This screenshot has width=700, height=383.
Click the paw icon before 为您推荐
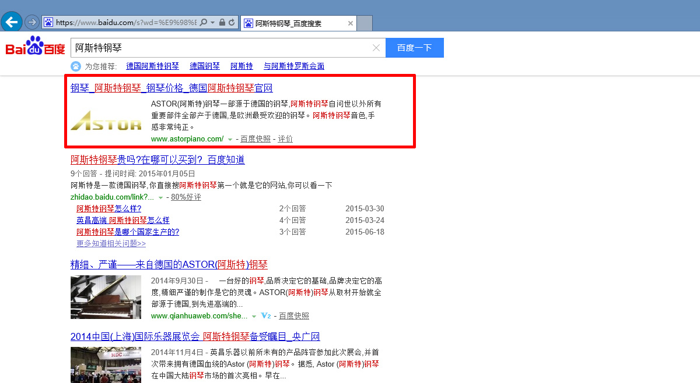pos(76,66)
